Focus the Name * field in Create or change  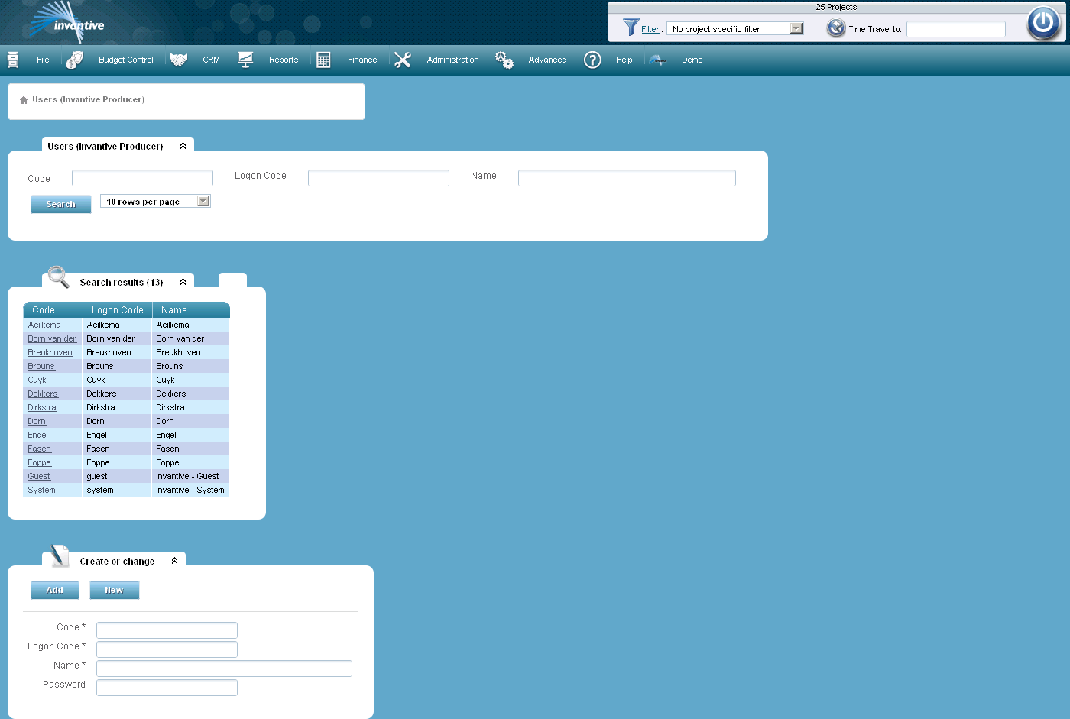pyautogui.click(x=224, y=669)
